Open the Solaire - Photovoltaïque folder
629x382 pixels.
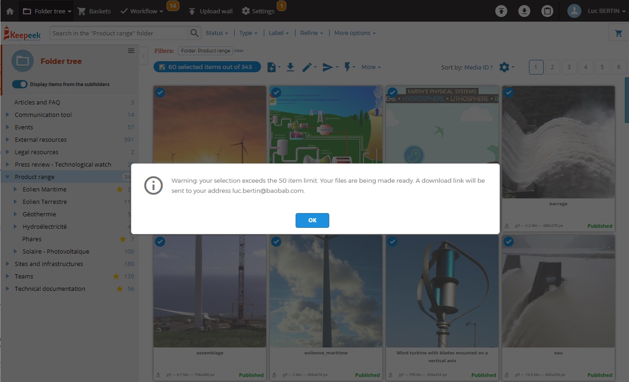click(x=56, y=252)
